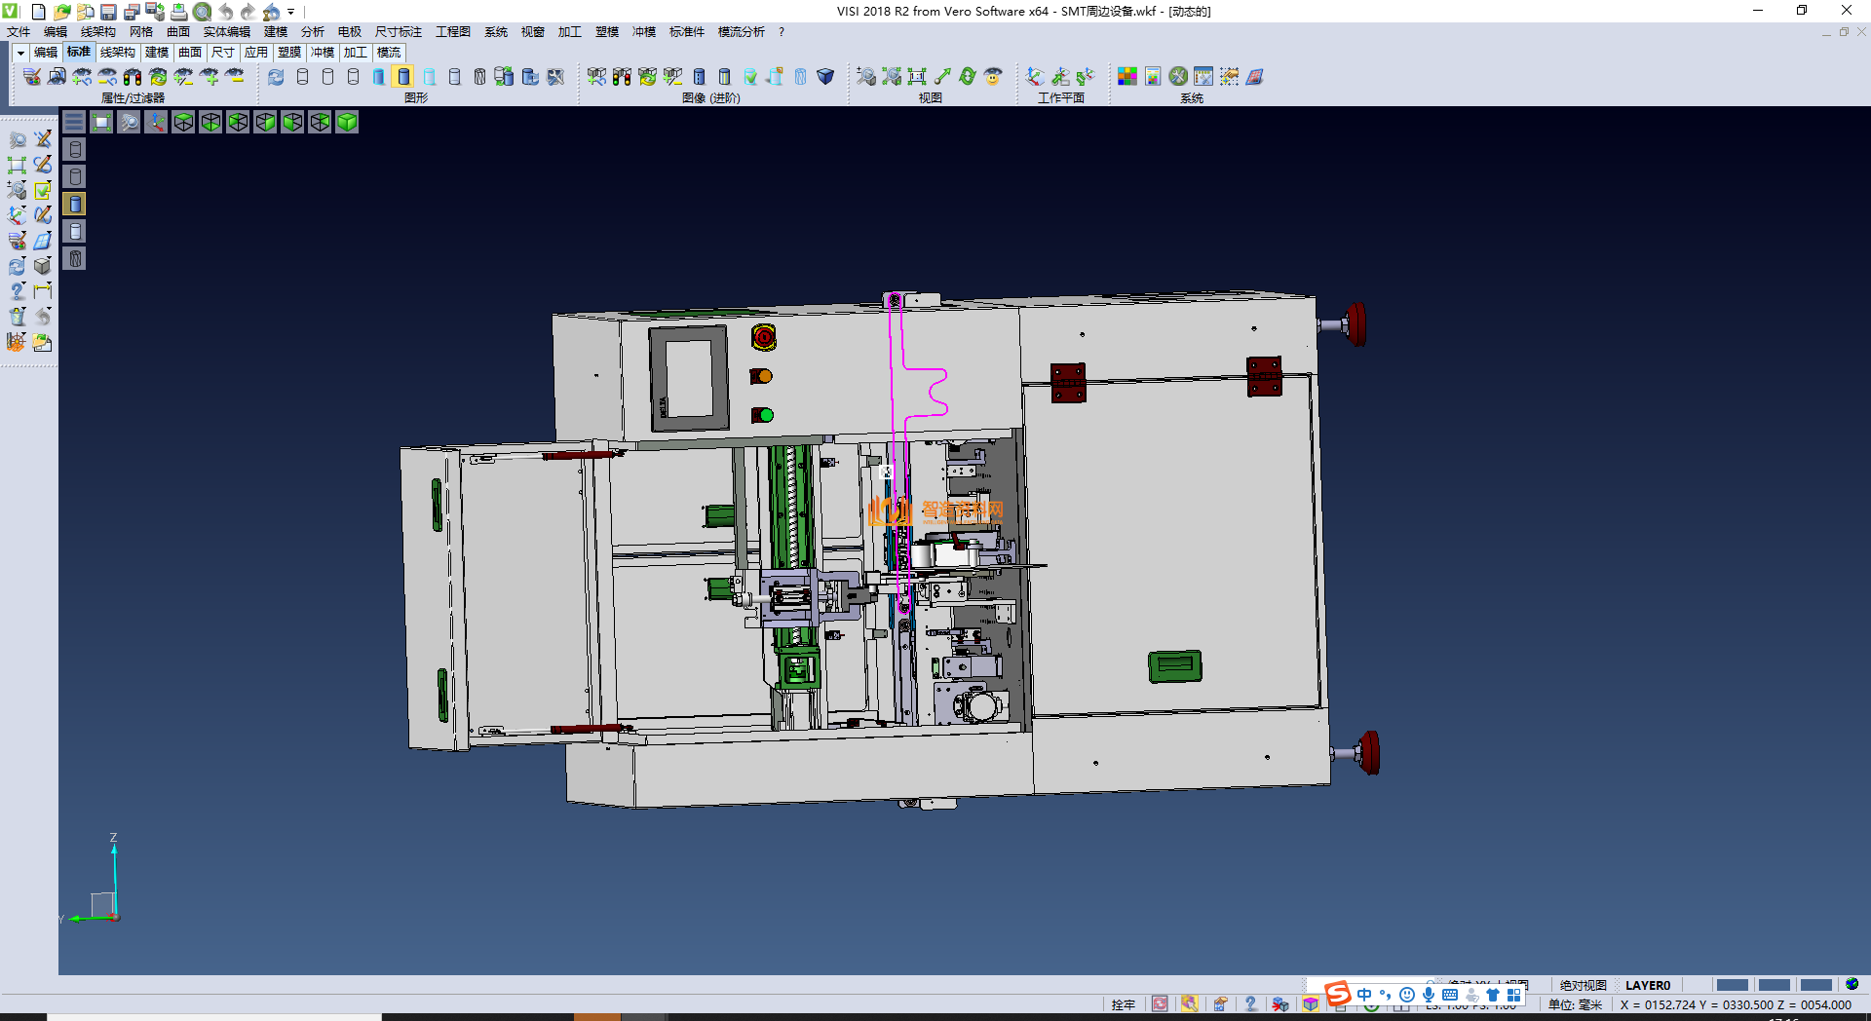Switch to the 建模 toolbar tab
This screenshot has height=1021, width=1871.
[x=156, y=53]
